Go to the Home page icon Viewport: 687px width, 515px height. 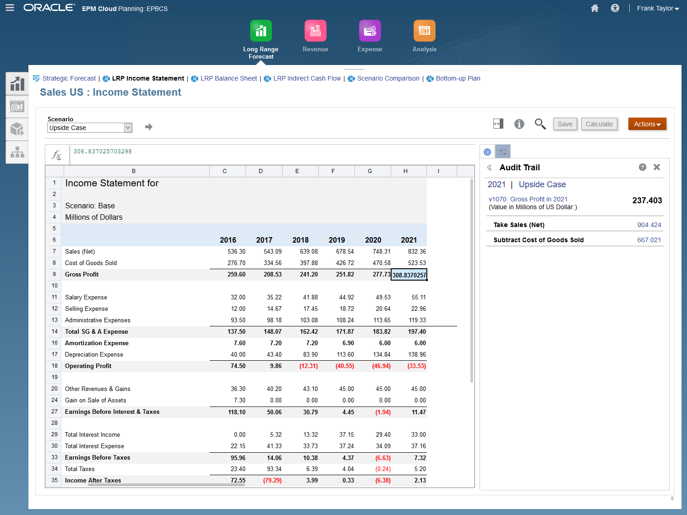point(594,8)
